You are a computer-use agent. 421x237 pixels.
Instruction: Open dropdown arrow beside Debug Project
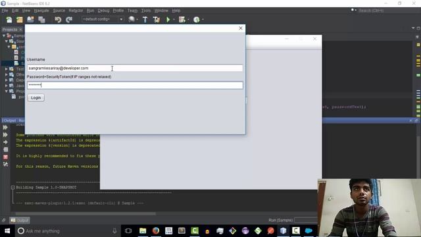[x=188, y=20]
